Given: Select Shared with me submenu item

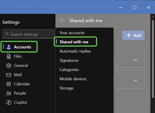Looking at the screenshot, I should click(75, 42).
